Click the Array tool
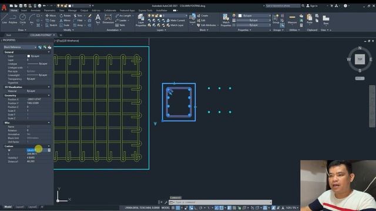 click(78, 25)
